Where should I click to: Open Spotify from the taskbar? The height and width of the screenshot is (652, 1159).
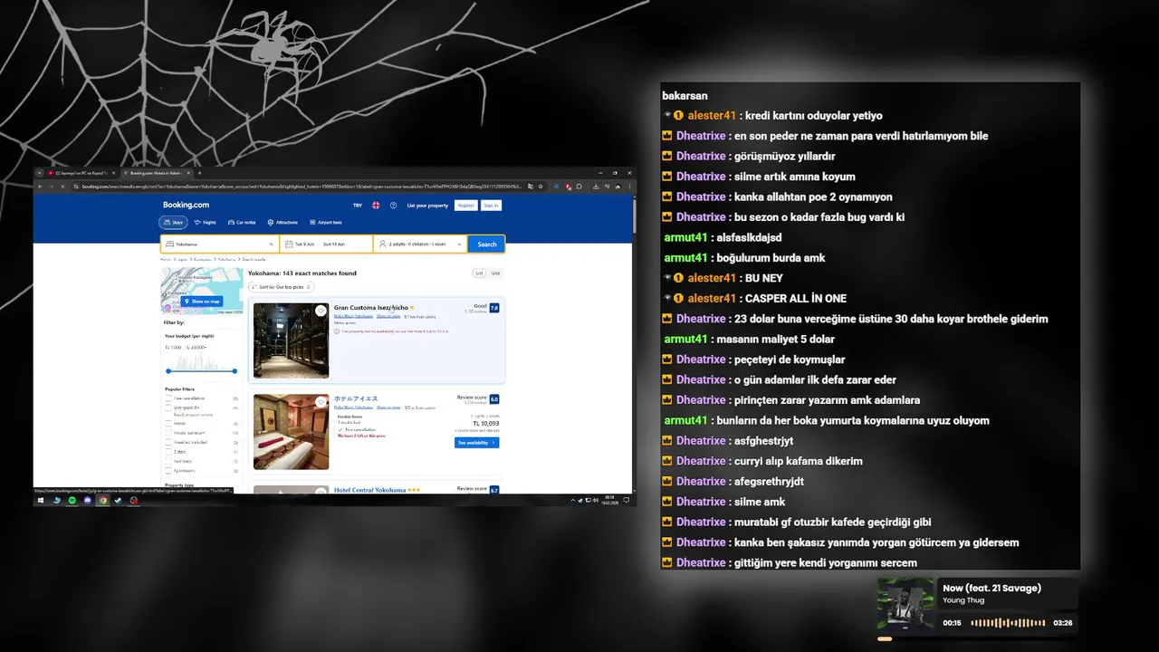pyautogui.click(x=72, y=500)
